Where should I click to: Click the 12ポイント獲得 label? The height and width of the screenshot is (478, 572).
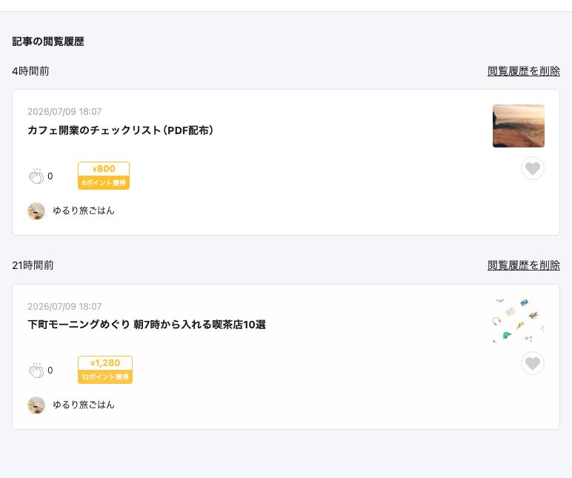tap(105, 376)
